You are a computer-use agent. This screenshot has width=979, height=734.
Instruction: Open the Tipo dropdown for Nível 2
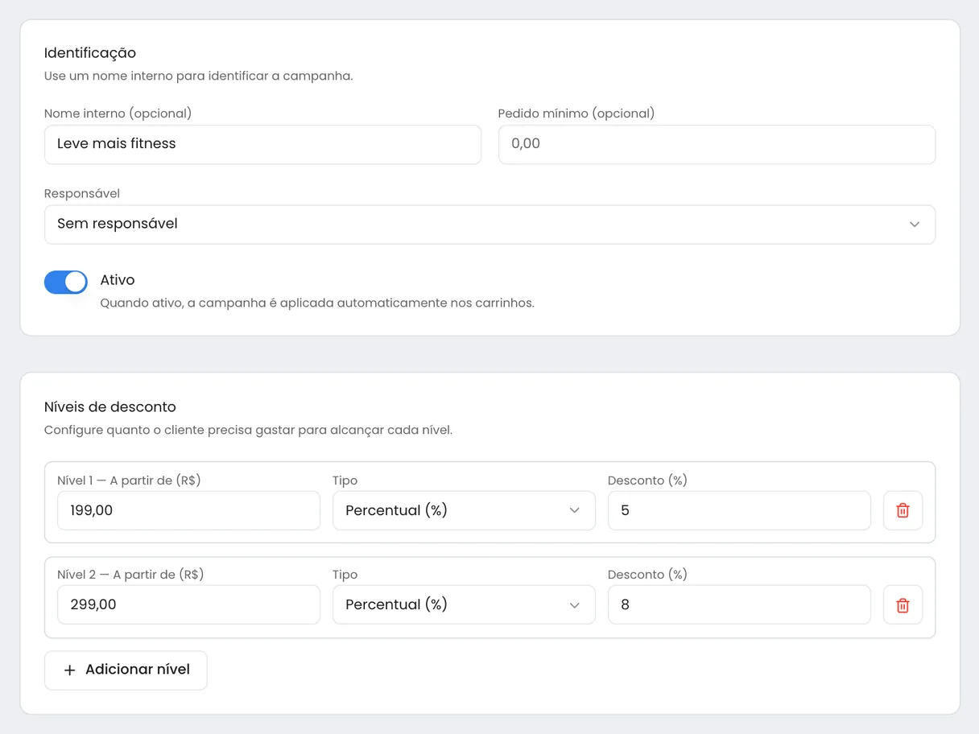click(464, 604)
